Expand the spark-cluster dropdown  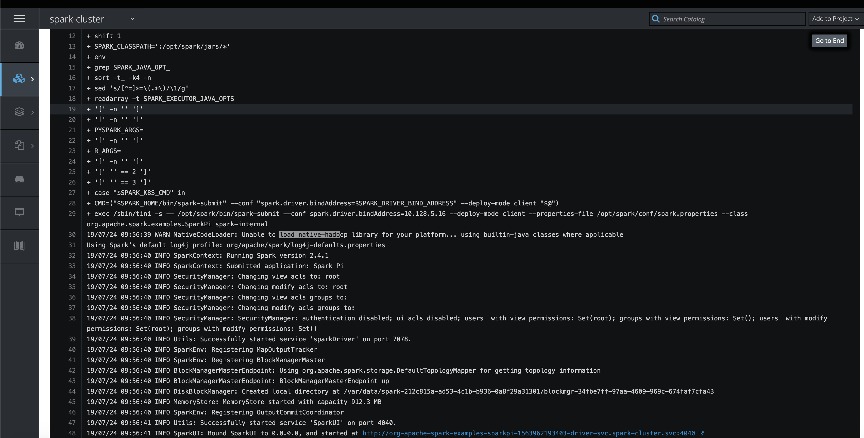click(132, 19)
